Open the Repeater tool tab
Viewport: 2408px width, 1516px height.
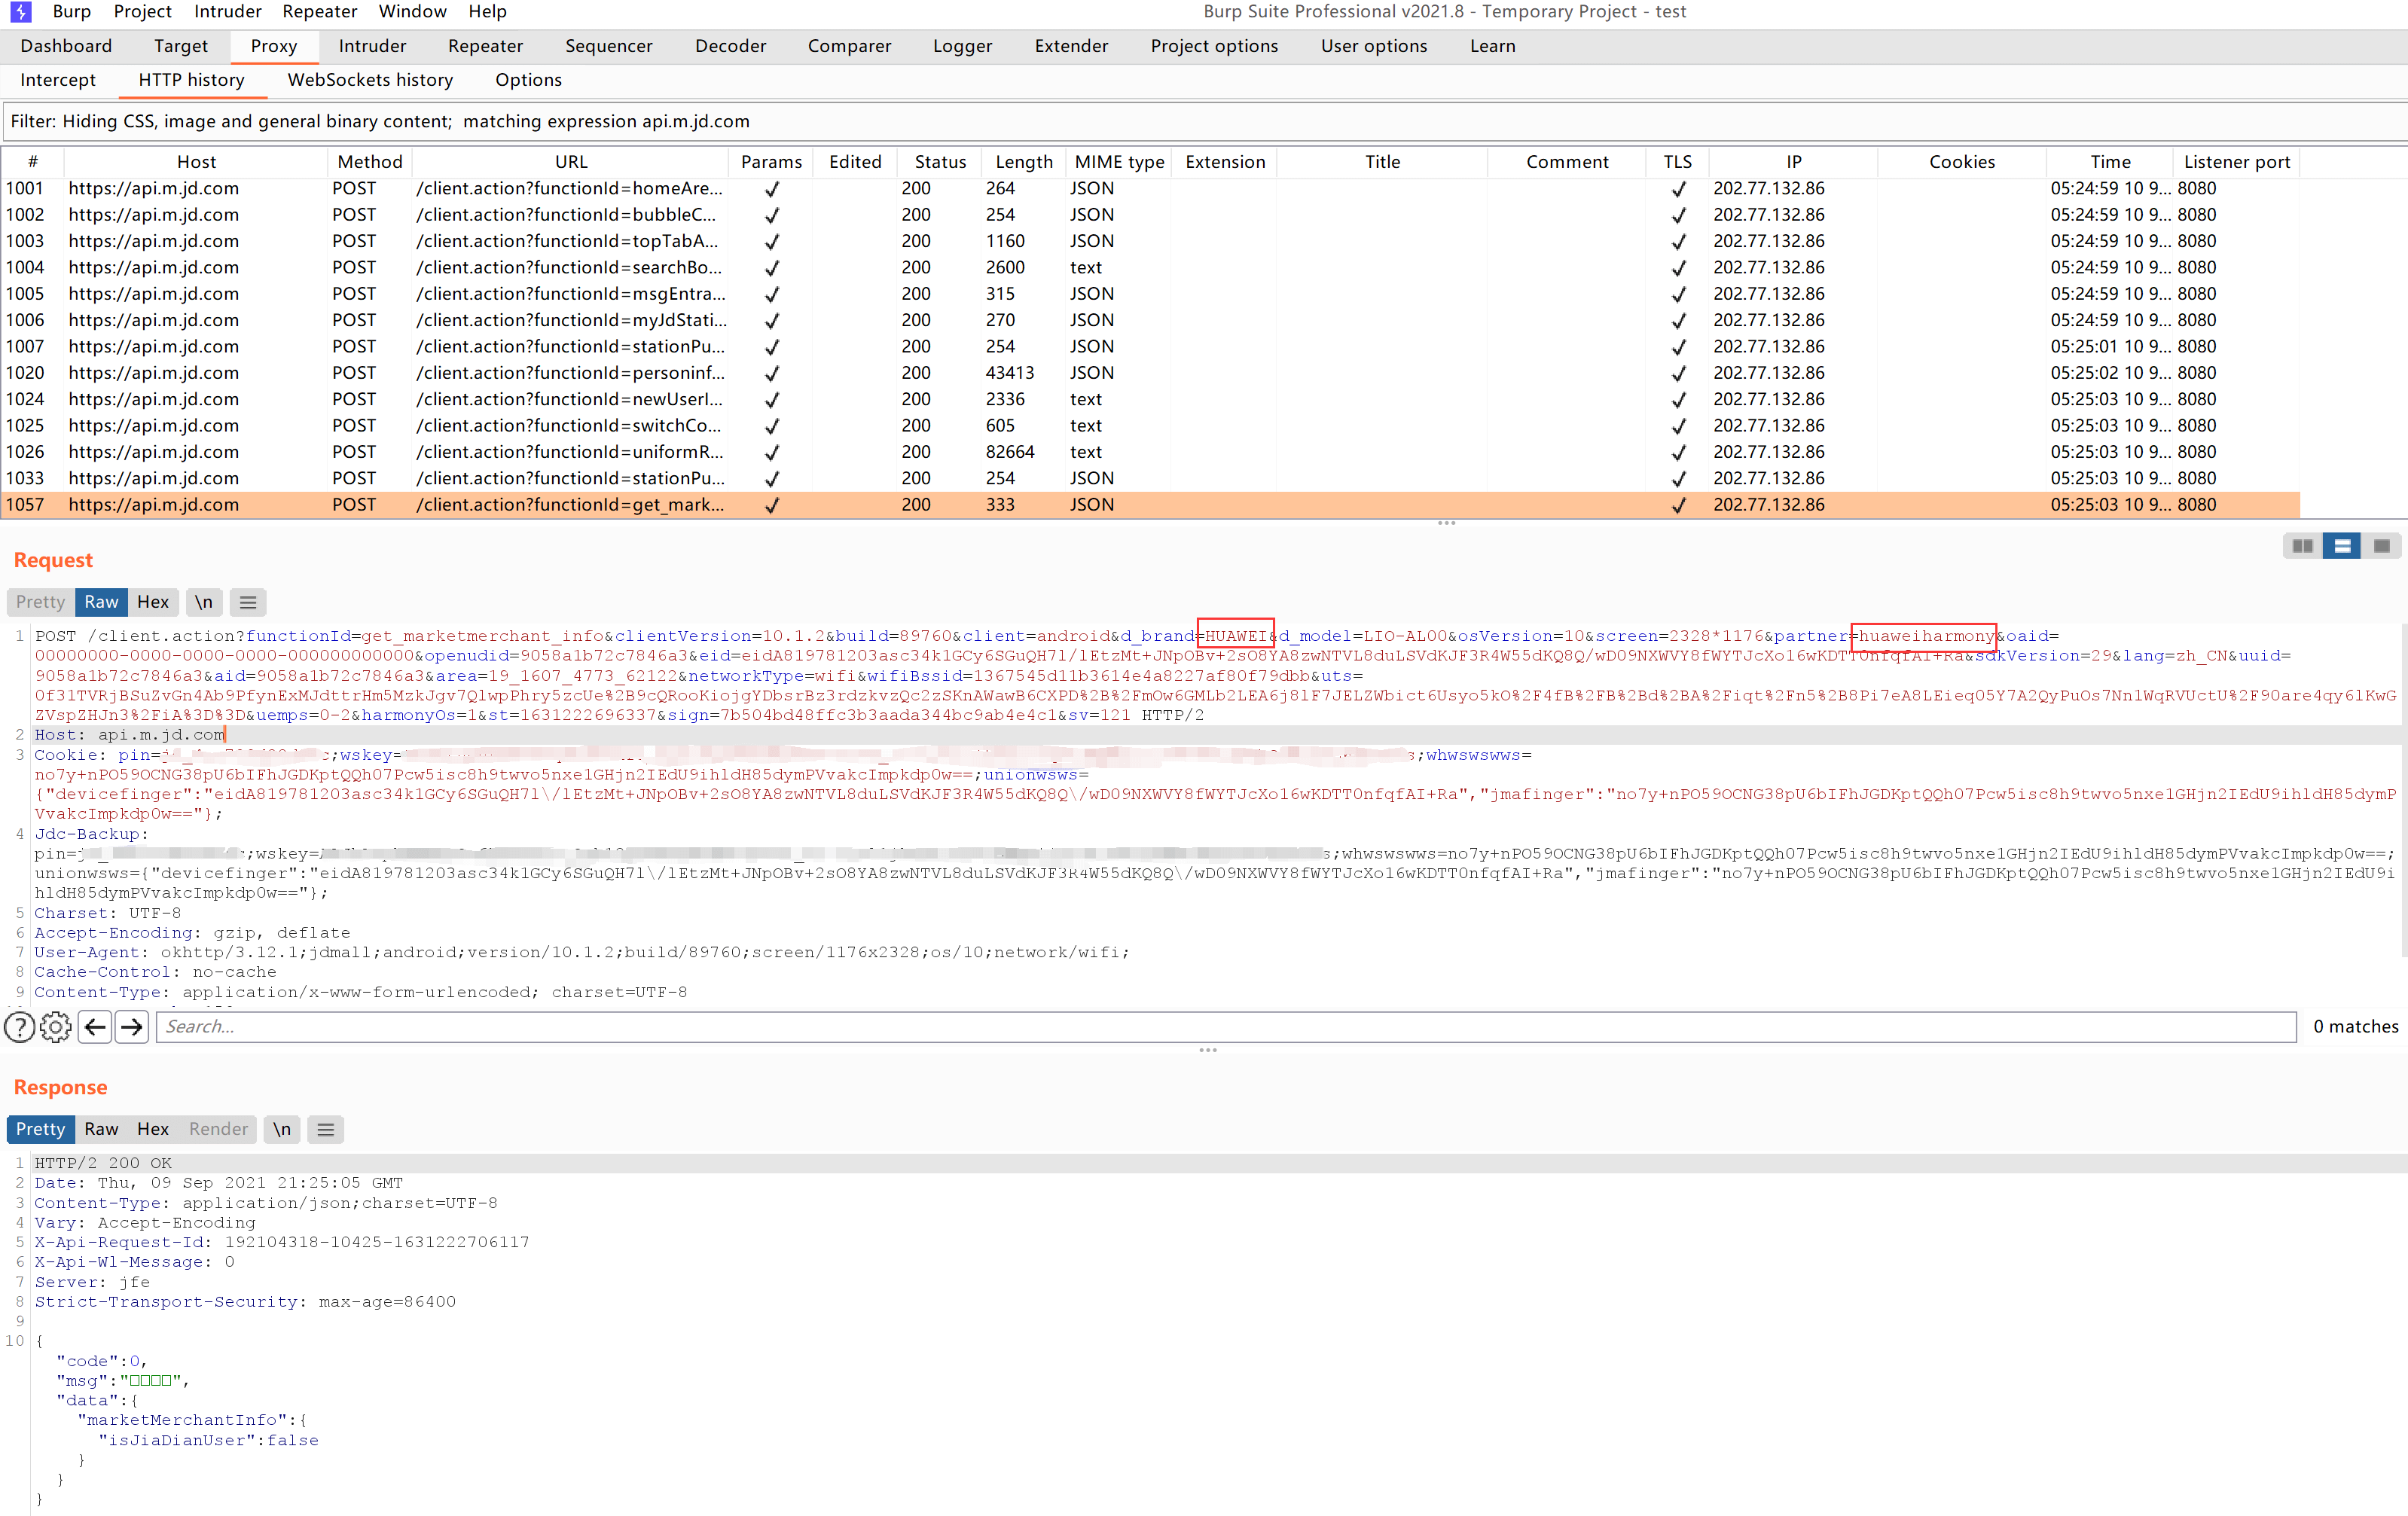(485, 46)
